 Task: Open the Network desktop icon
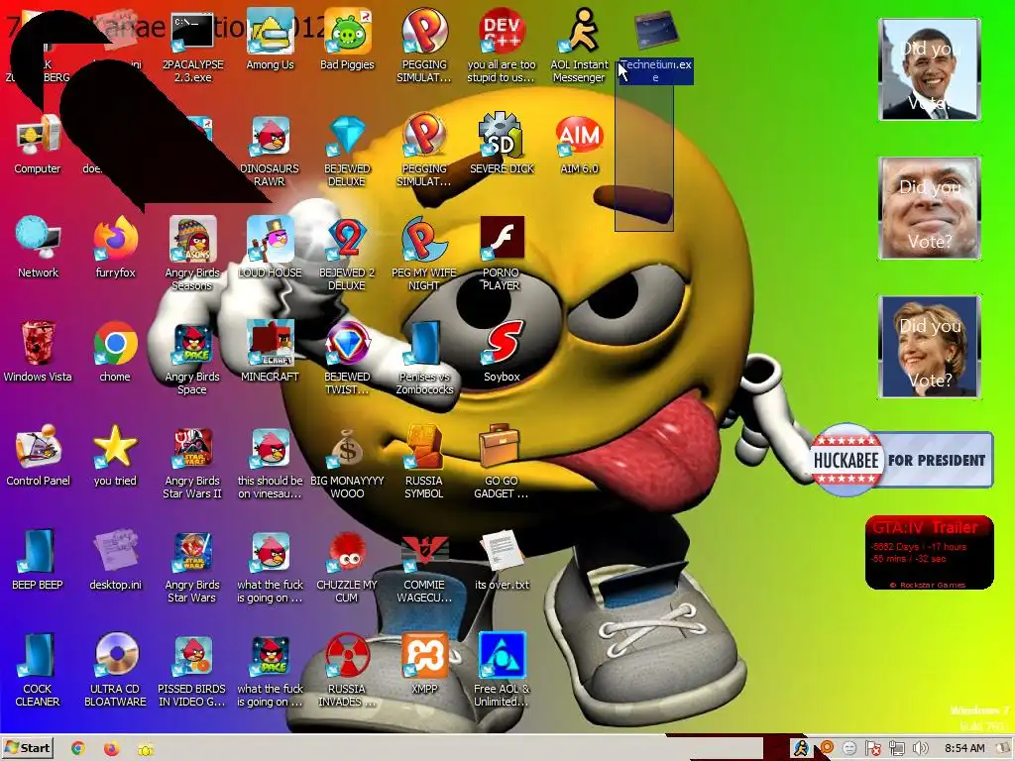38,248
